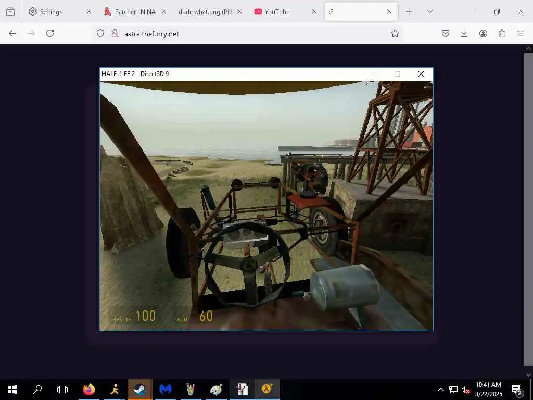Open Half-Life 2 from the taskbar

click(x=268, y=390)
